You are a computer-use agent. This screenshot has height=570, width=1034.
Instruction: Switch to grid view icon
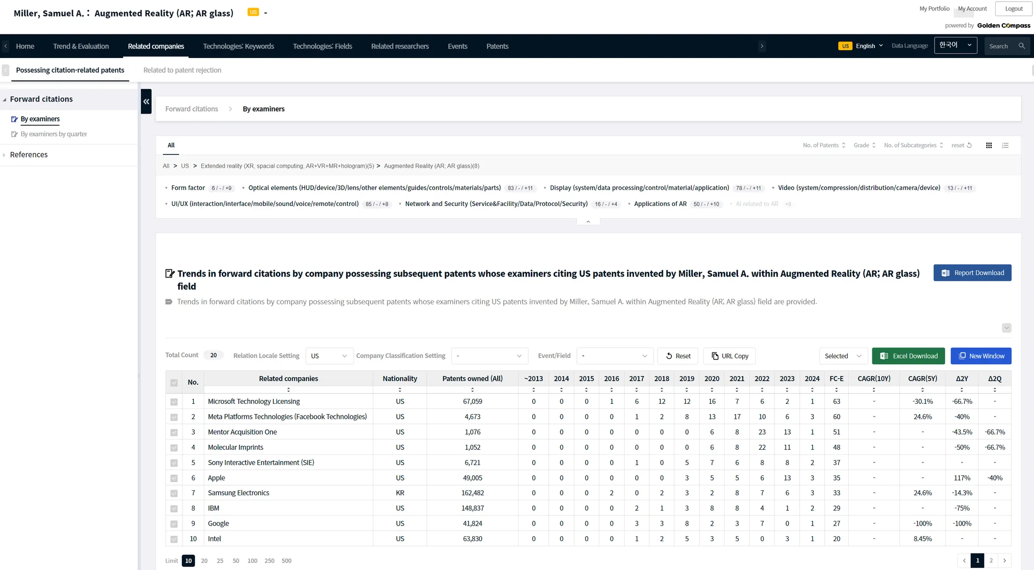[x=989, y=145]
